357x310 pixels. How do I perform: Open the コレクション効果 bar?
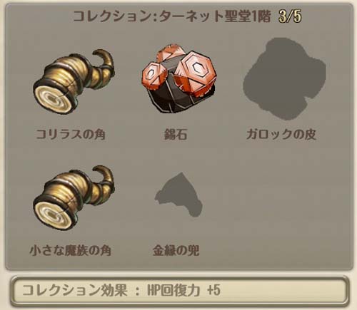180,291
